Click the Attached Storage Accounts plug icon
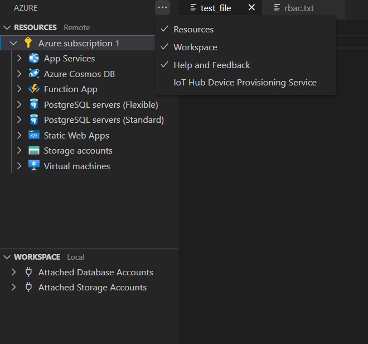The width and height of the screenshot is (368, 344). click(x=28, y=287)
